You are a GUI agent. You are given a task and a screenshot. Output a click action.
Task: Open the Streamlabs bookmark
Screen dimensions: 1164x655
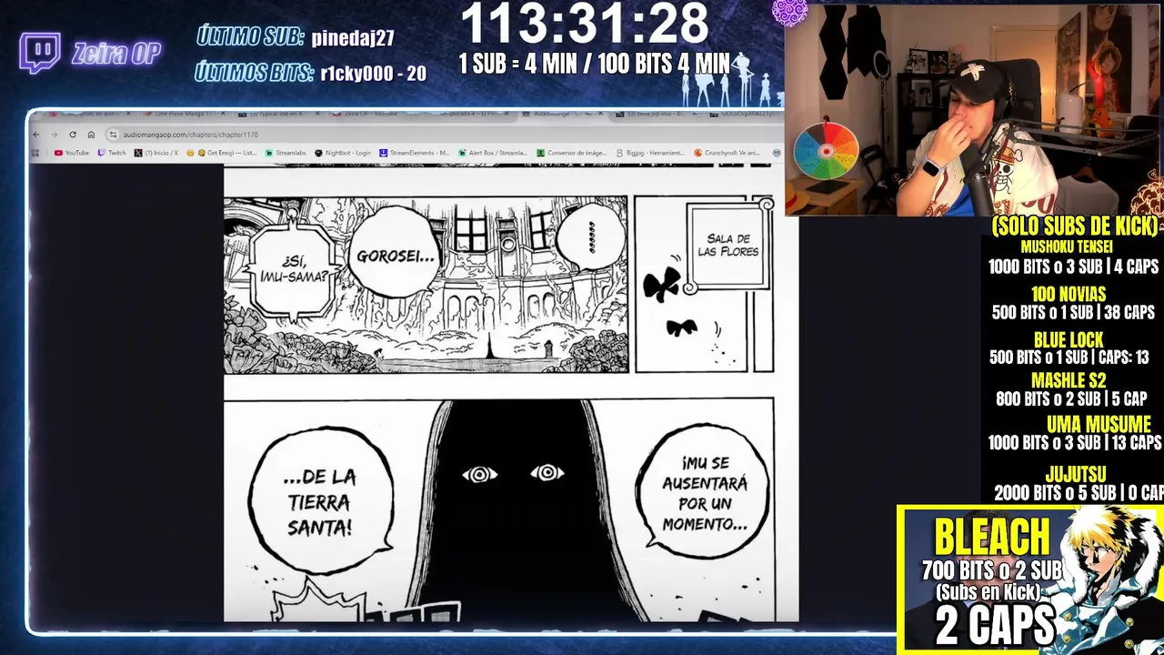(x=286, y=153)
